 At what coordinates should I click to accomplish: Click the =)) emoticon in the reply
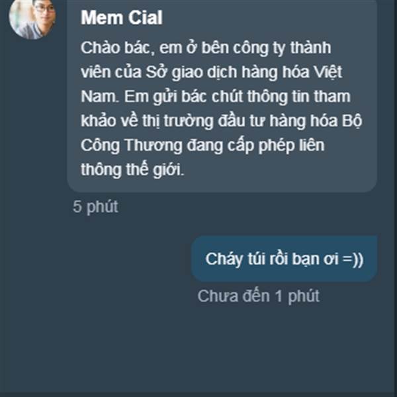pyautogui.click(x=353, y=259)
